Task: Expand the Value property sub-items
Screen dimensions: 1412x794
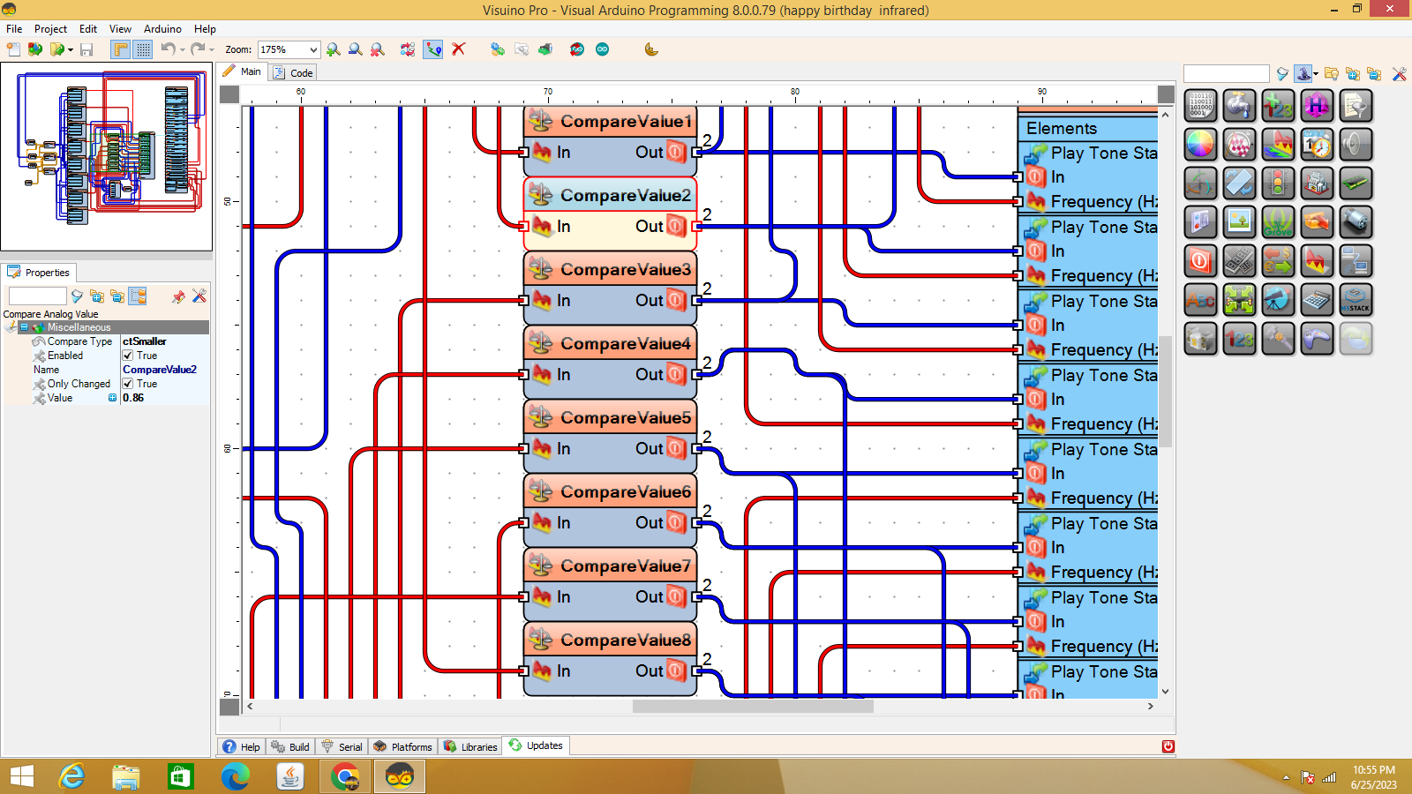Action: pos(112,398)
